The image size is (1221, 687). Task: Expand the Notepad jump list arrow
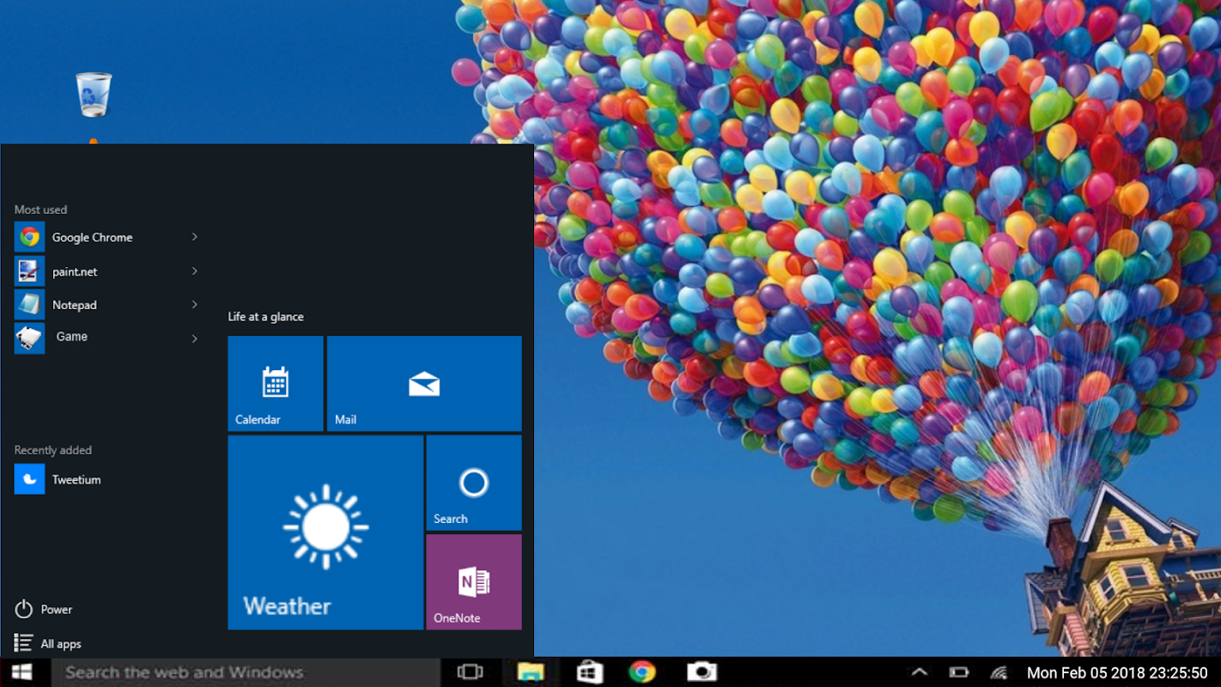click(195, 305)
